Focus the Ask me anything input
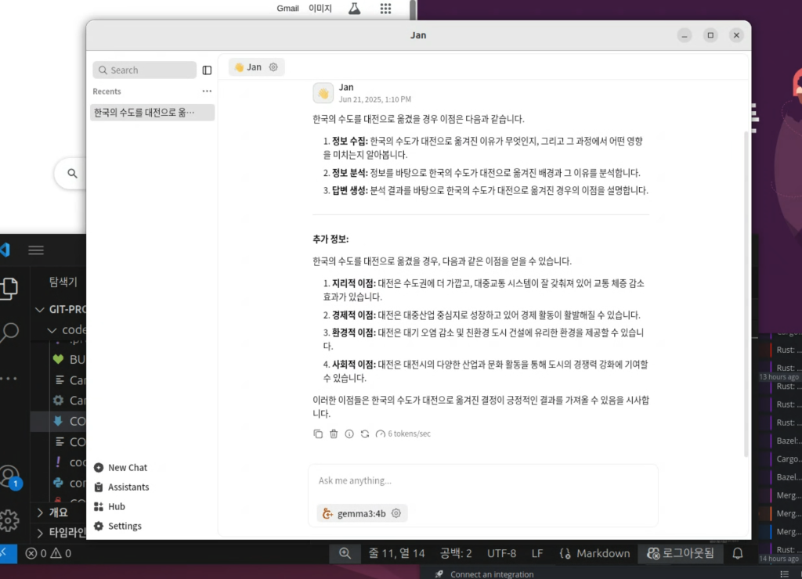The height and width of the screenshot is (579, 802). tap(482, 480)
